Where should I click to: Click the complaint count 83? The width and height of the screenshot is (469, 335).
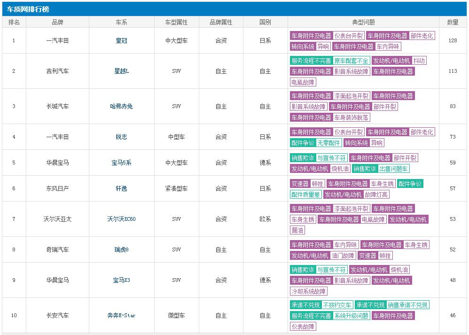[453, 106]
